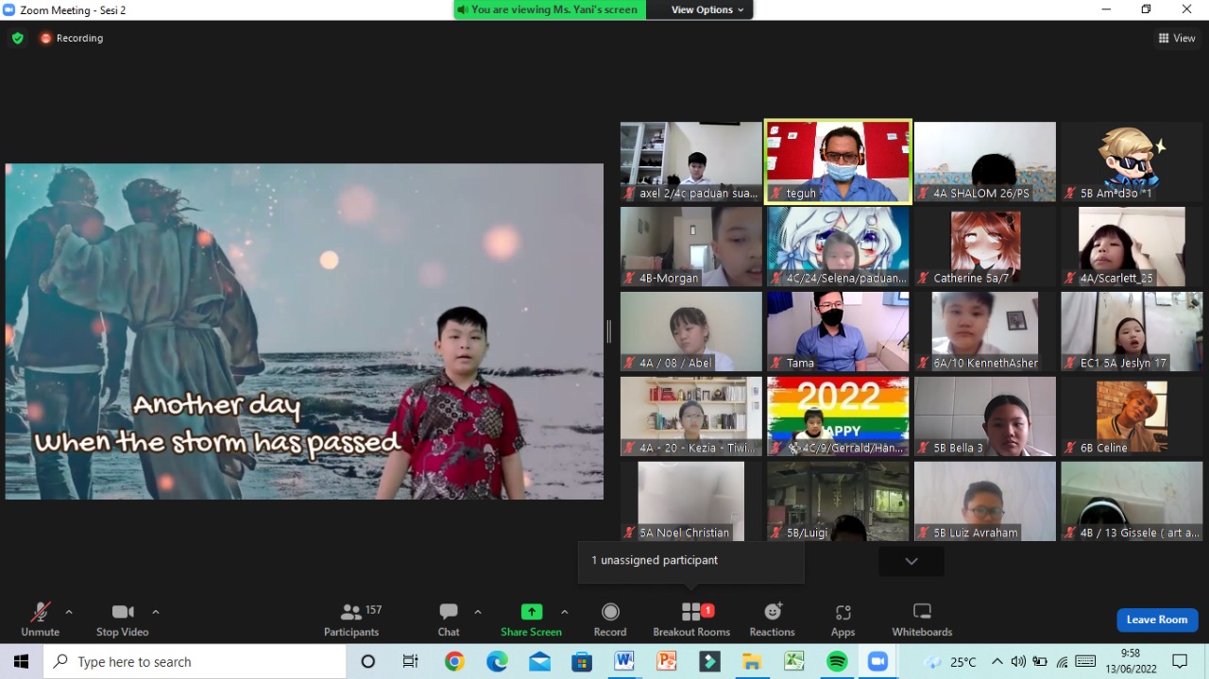Start recording with the Record button
1209x679 pixels.
[610, 620]
